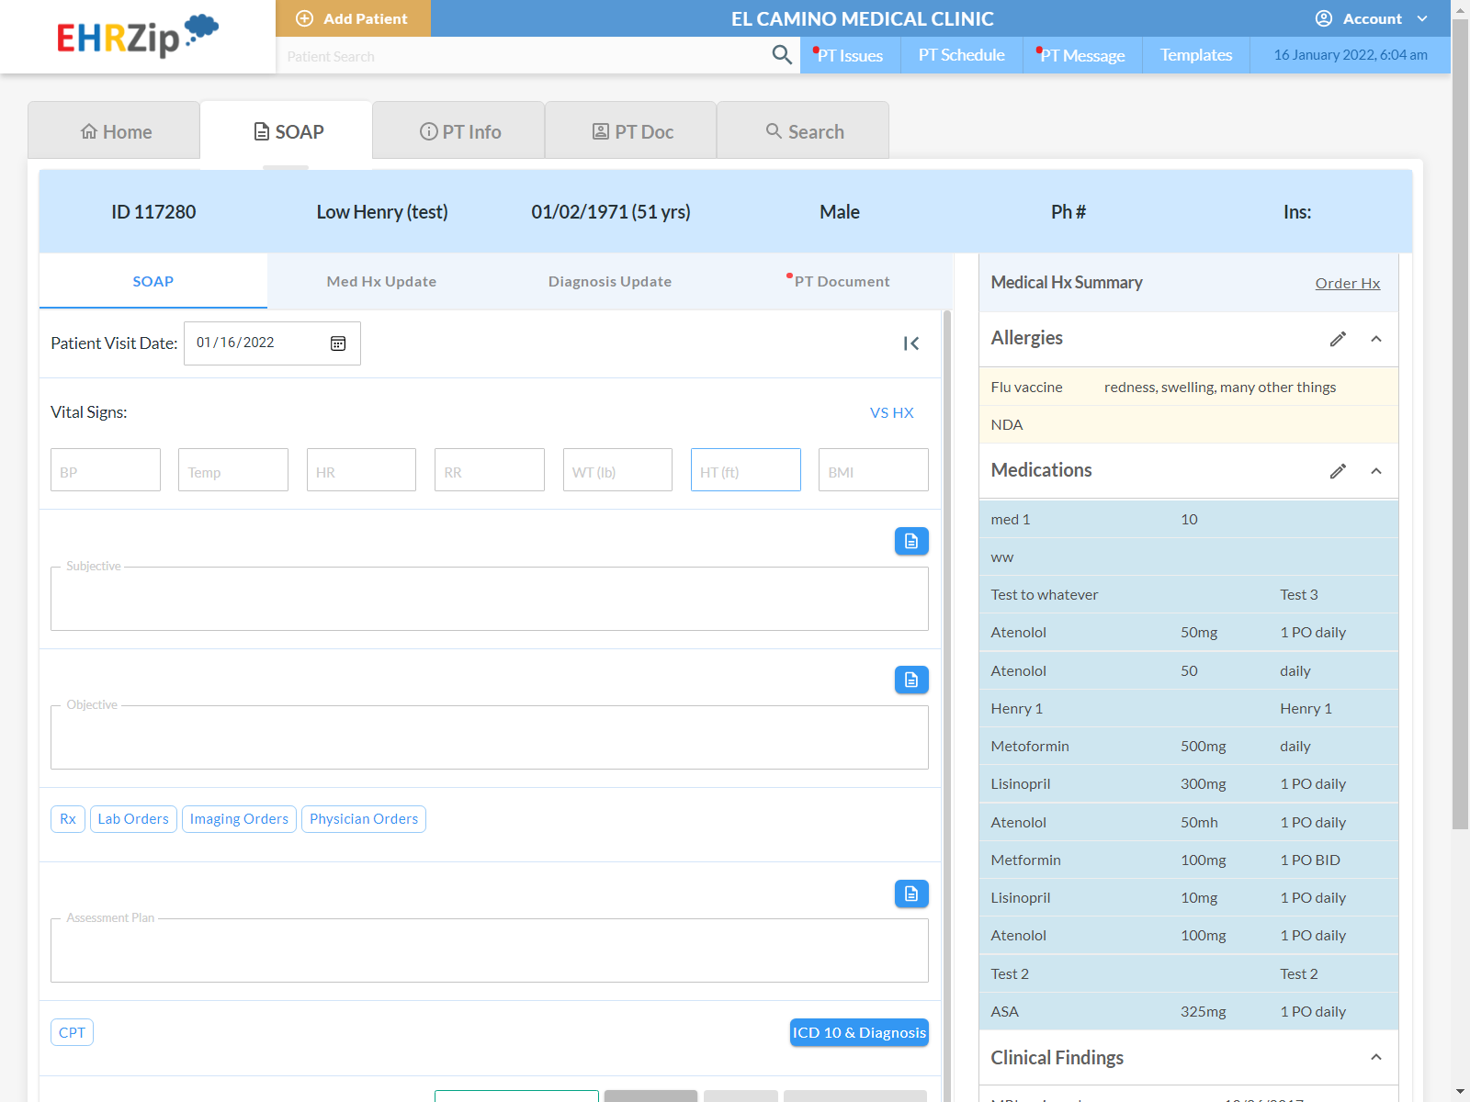Edit the Allergies list via pencil icon
This screenshot has height=1102, width=1470.
[1338, 339]
